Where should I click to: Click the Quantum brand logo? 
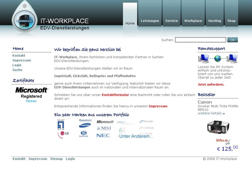[85, 120]
